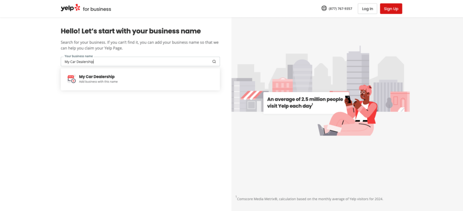
Task: Call the (877) 767-9357 support number
Action: (340, 9)
